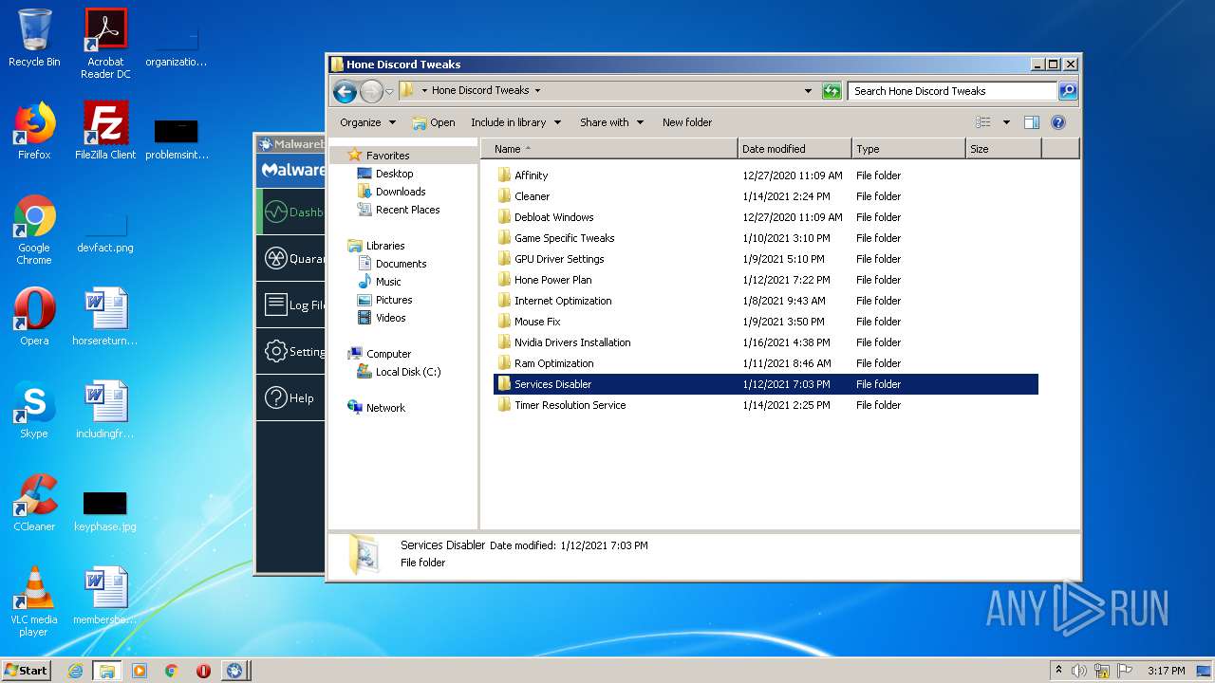Show hidden tray icons arrow
Viewport: 1215px width, 683px height.
tap(1058, 671)
